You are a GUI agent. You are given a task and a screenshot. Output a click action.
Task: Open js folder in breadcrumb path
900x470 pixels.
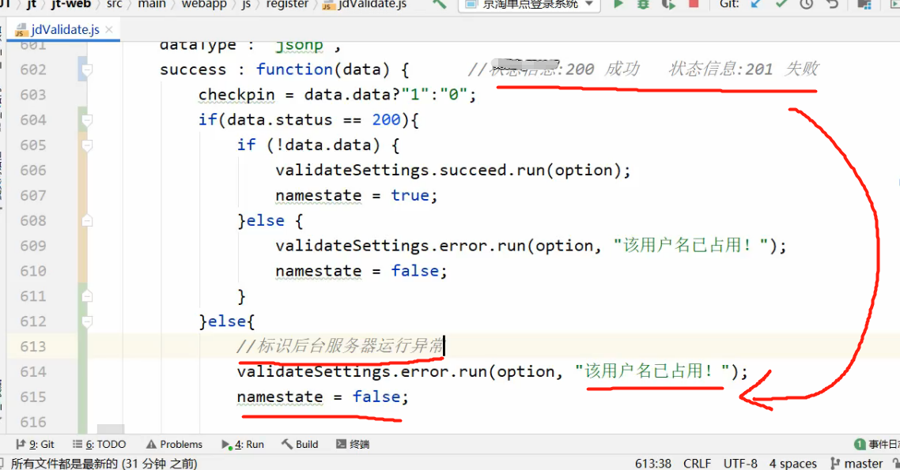pos(246,5)
